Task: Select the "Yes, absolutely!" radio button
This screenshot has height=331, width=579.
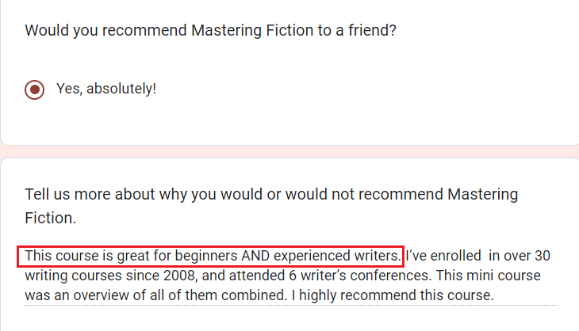Action: [34, 89]
